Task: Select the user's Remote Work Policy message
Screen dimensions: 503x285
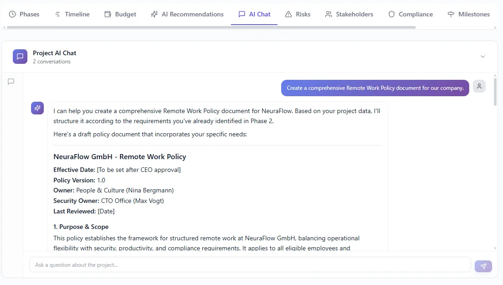Action: click(x=375, y=88)
